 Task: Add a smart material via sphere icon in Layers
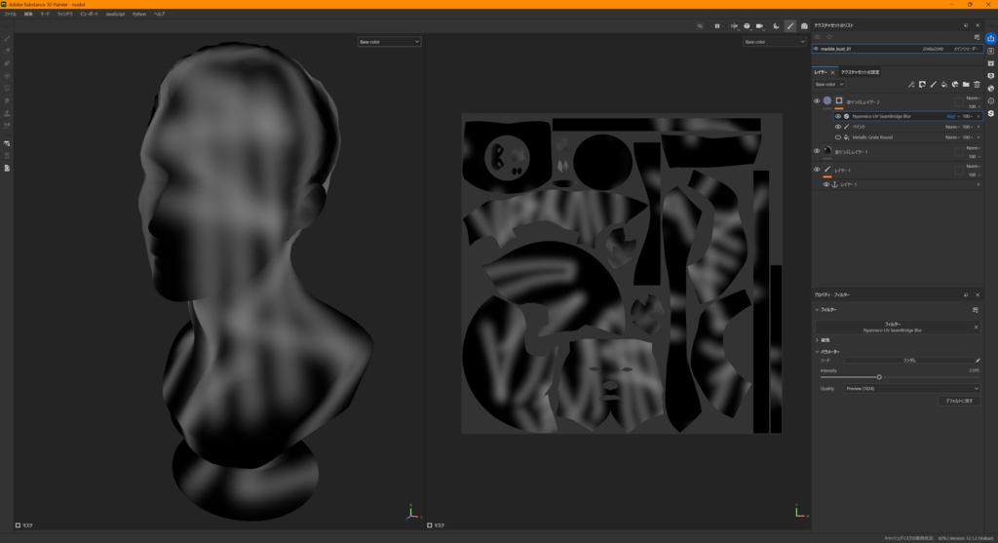pos(955,84)
